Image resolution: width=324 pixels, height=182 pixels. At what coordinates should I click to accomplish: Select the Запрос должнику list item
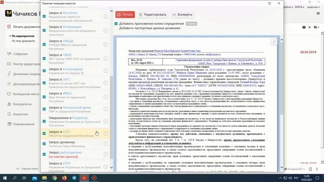tap(75, 144)
